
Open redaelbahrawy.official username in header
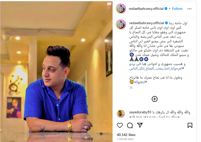coord(146,9)
